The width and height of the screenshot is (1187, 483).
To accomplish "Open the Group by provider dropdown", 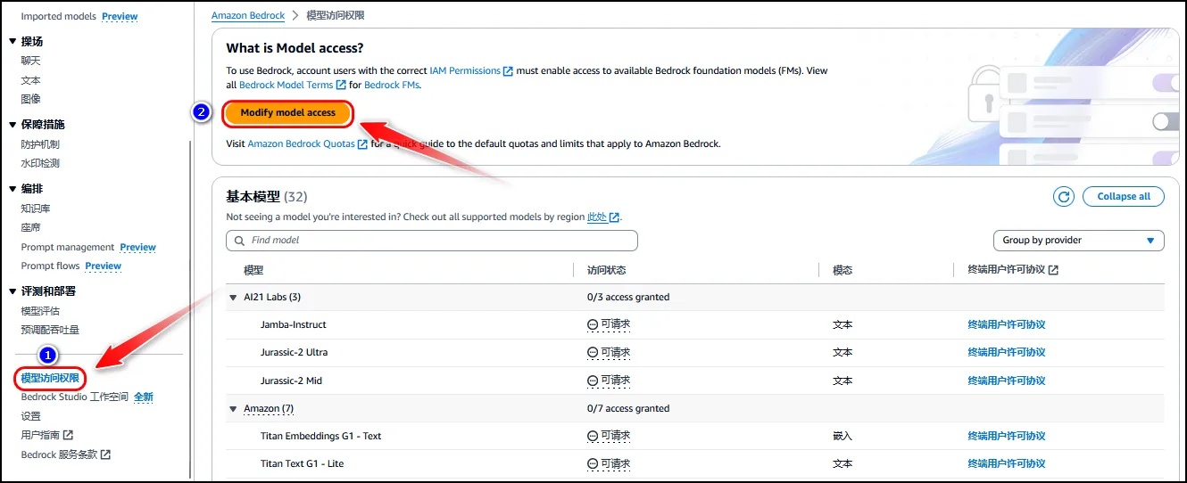I will pyautogui.click(x=1078, y=241).
